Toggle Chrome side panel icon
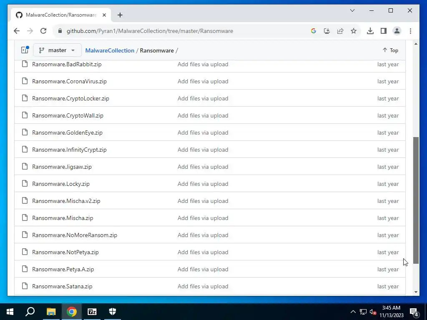 [x=384, y=31]
